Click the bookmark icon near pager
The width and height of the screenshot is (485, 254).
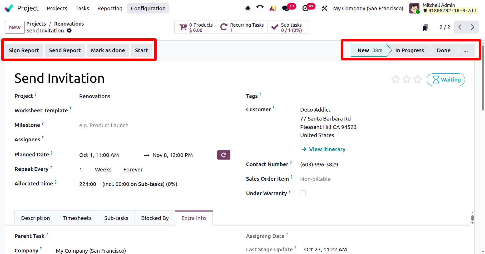point(425,27)
